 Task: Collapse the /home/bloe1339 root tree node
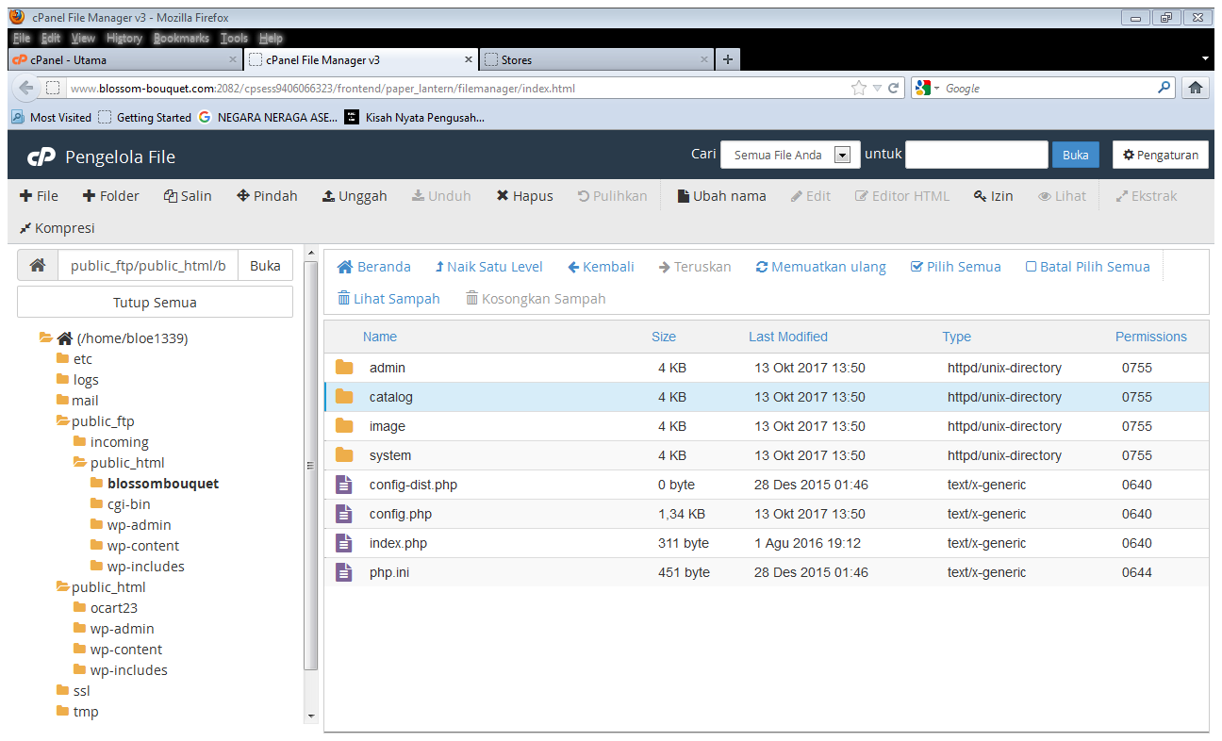tap(45, 338)
